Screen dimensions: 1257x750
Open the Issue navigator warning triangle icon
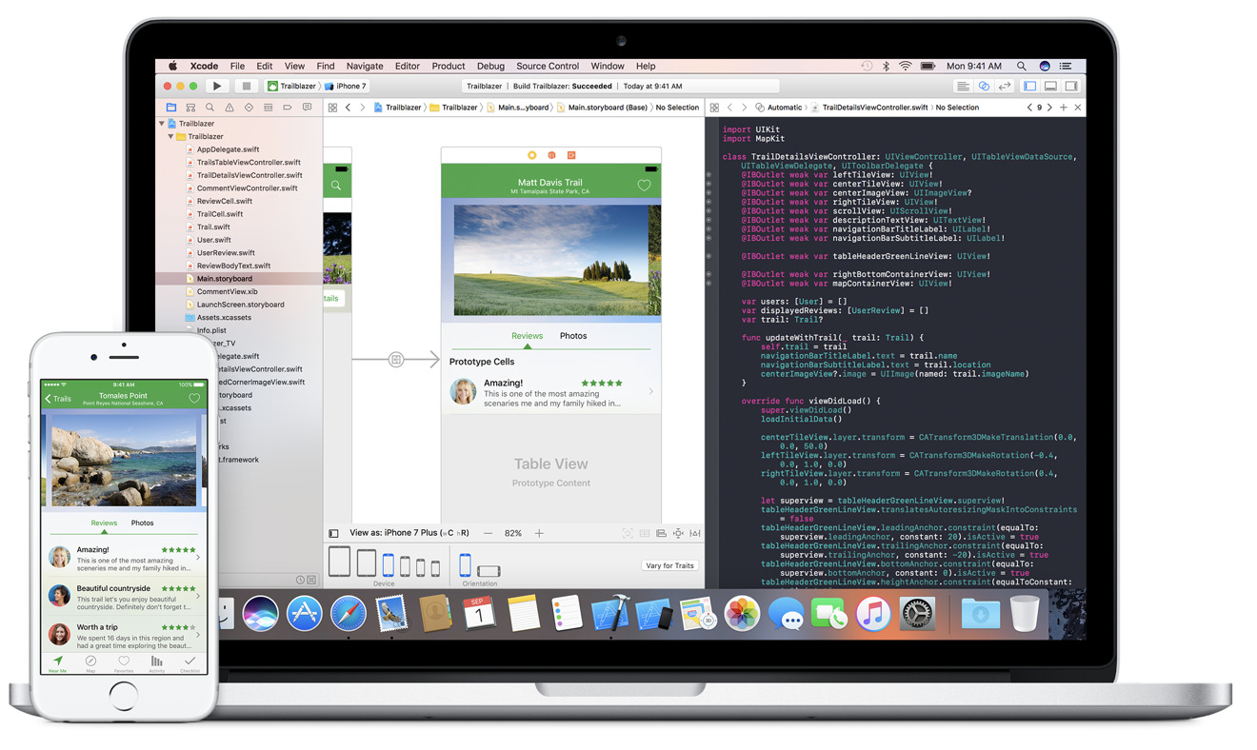229,108
